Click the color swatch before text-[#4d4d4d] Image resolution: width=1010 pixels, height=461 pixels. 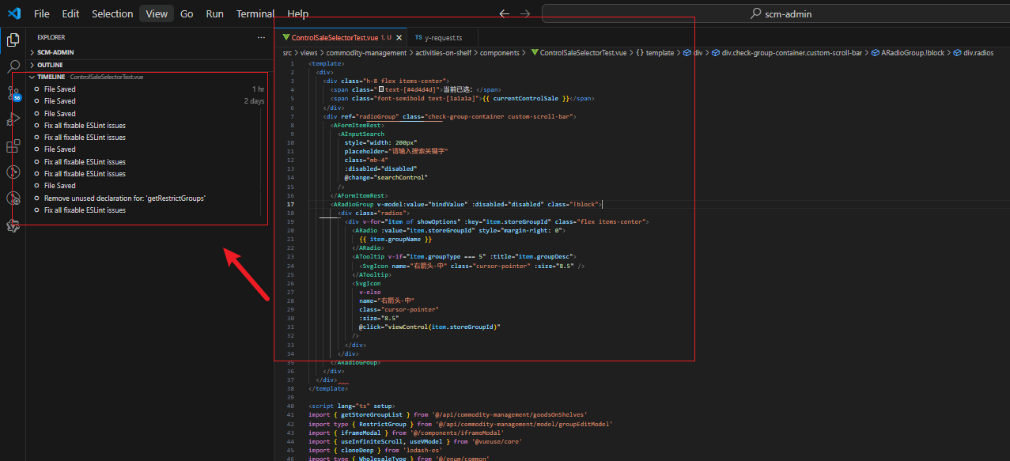point(381,89)
